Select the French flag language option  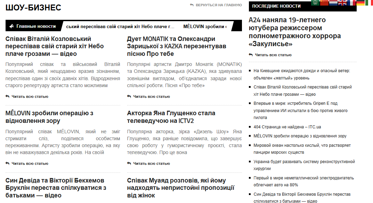point(351,3)
